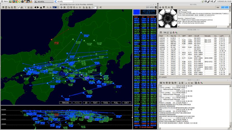Click the triangle icon in KG-HFDL toolbar
This screenshot has width=232, height=130.
pos(77,7)
